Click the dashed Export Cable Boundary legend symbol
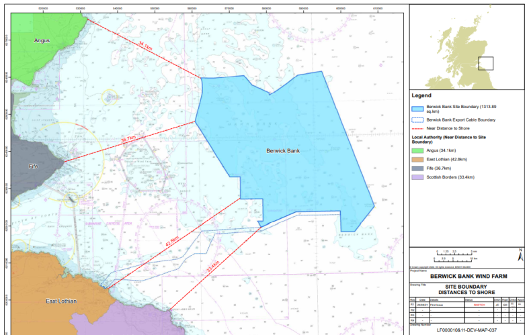The image size is (531, 335). [x=418, y=119]
